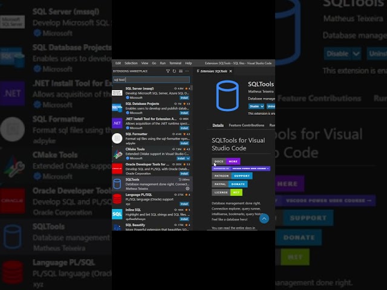This screenshot has height=290, width=387.
Task: Focus the extensions search box with 'sql tool'
Action: point(151,80)
